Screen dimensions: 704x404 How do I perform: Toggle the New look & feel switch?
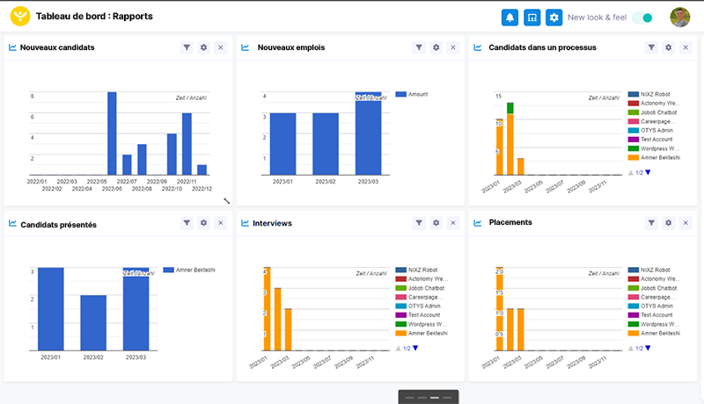642,18
